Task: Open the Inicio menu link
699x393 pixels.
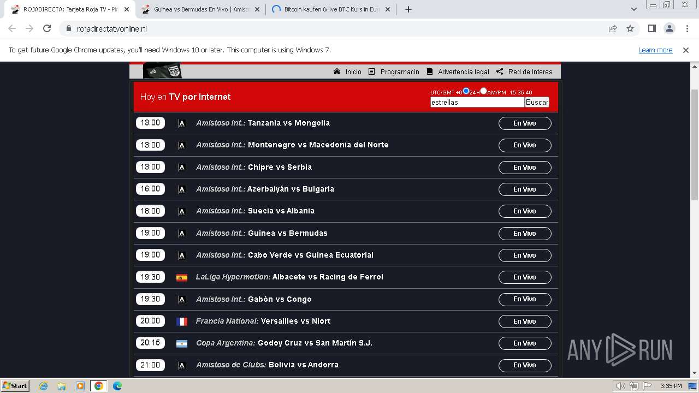Action: 347,72
